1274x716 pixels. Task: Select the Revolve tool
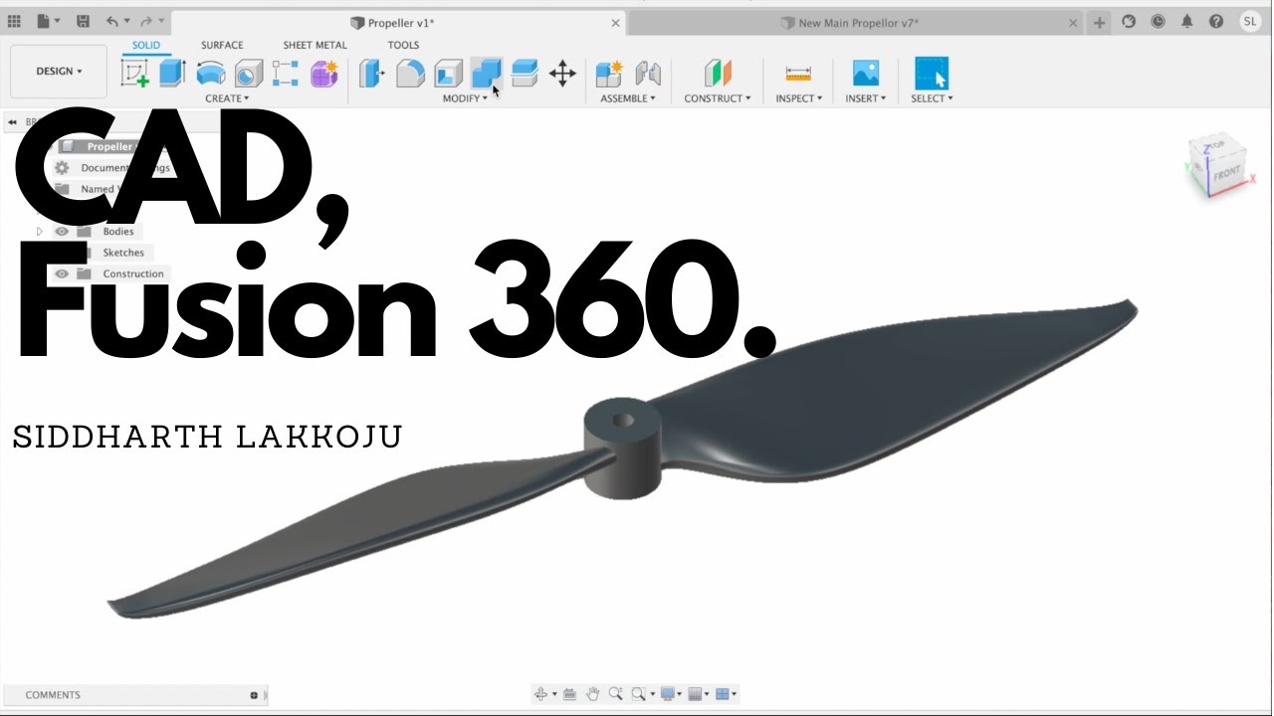[x=210, y=73]
